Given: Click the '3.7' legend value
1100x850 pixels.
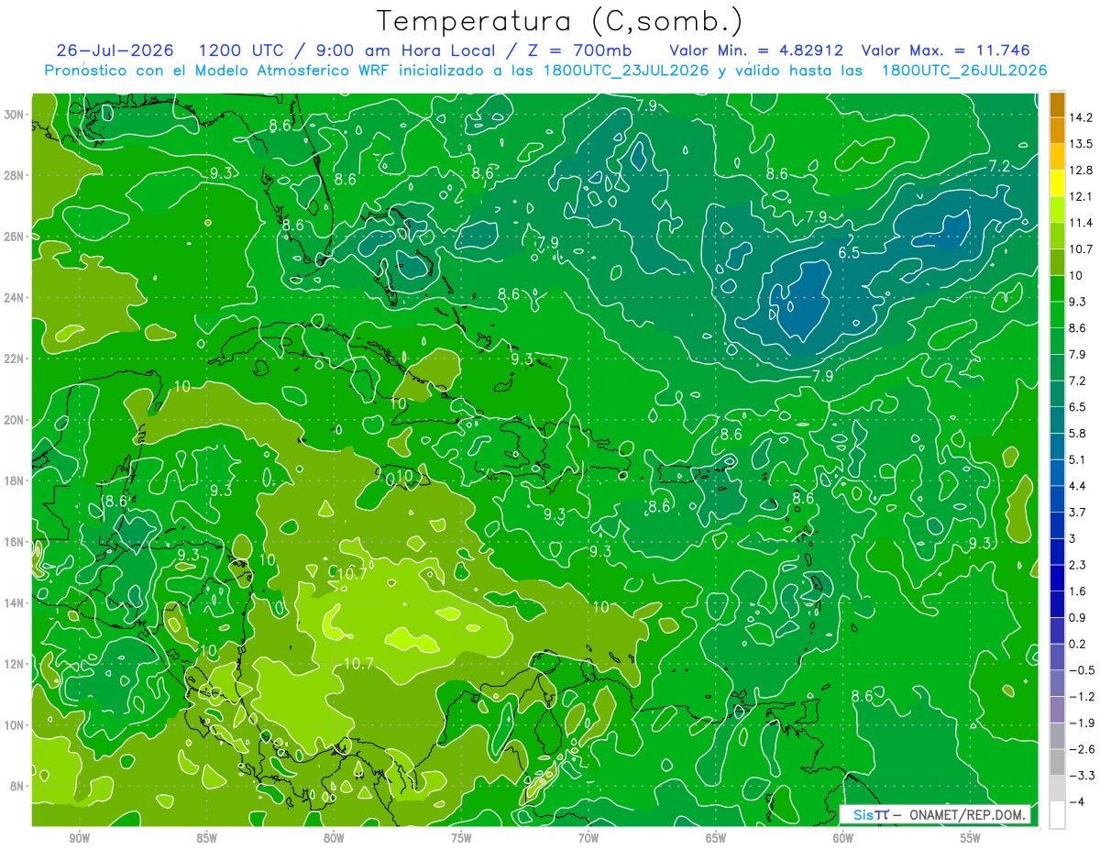Looking at the screenshot, I should (x=1078, y=512).
